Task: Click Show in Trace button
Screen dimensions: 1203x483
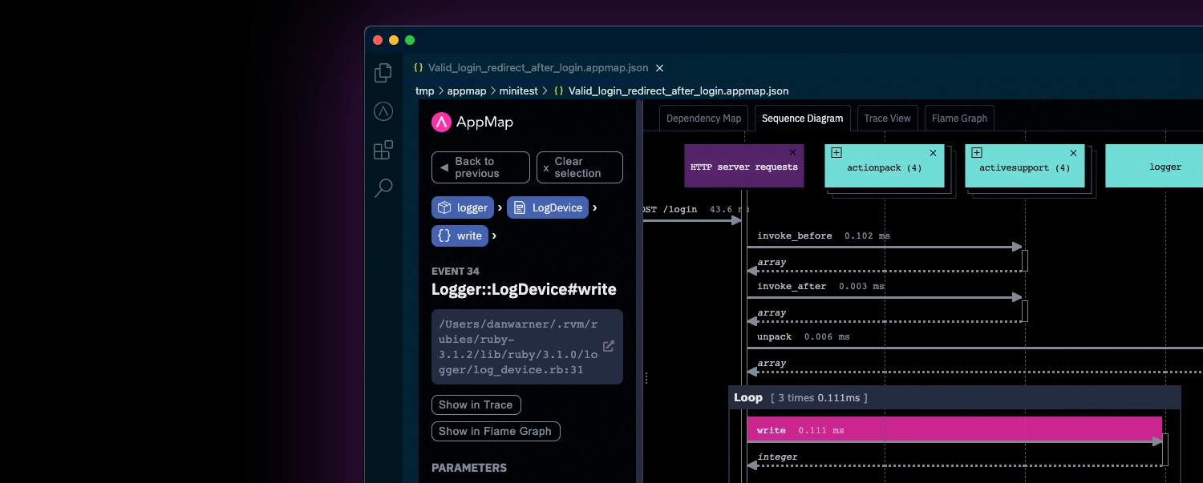Action: [476, 405]
